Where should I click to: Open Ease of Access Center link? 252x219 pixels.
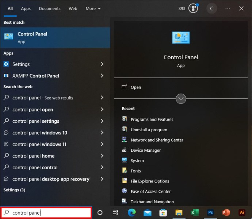150,192
